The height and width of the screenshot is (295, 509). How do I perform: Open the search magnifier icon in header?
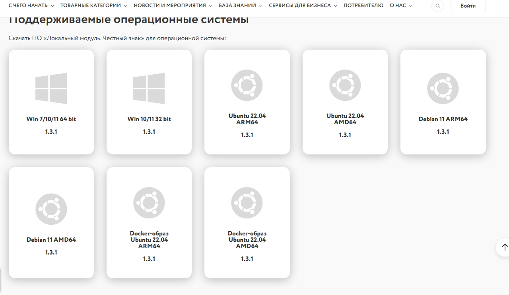click(x=438, y=6)
